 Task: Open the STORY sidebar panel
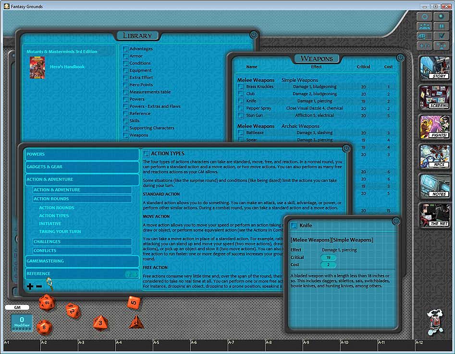point(434,68)
